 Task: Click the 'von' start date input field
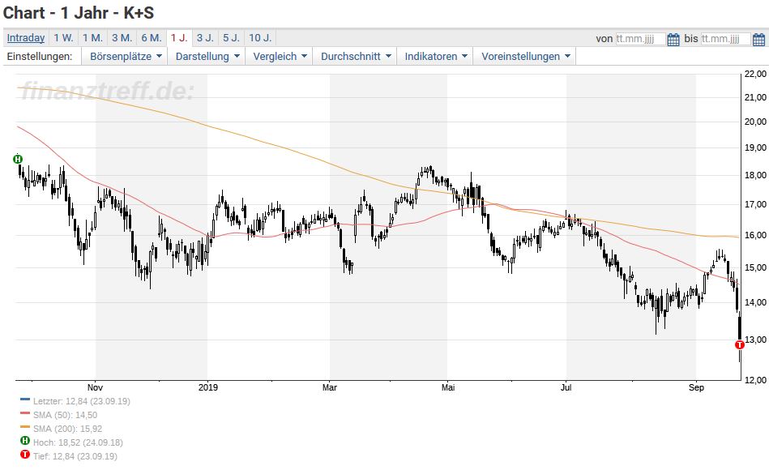coord(640,39)
